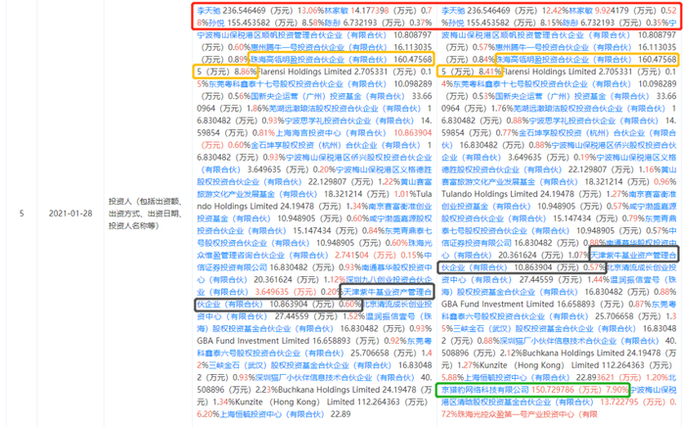Open 东莞粤科鑫泰十七号股权投资合伙企业 in left column

(295, 84)
